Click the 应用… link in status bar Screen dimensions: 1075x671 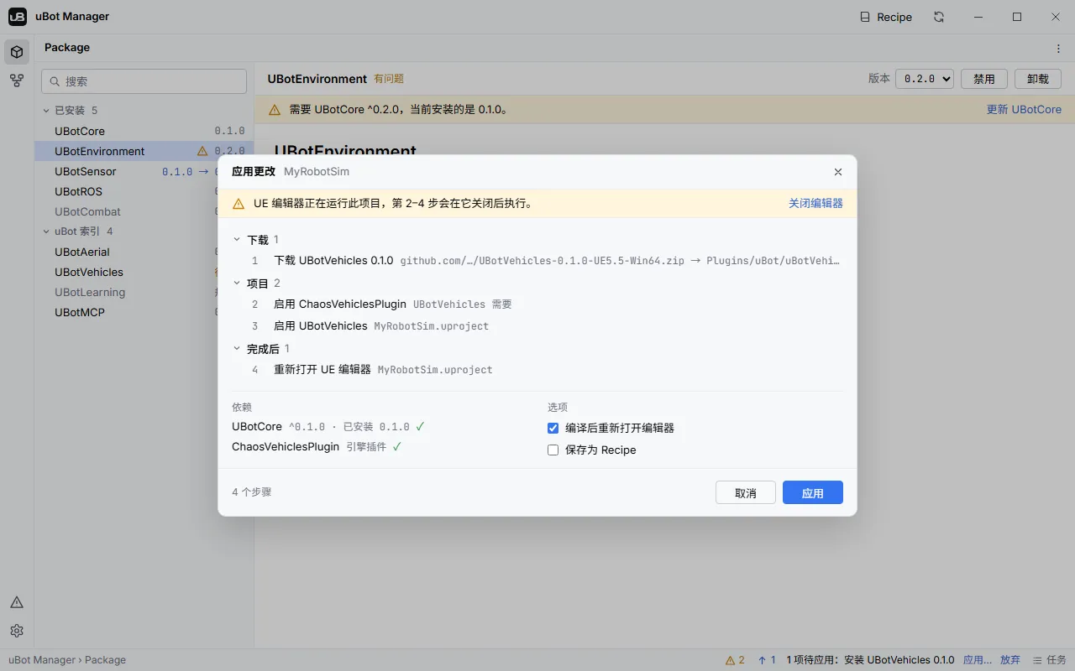coord(977,660)
